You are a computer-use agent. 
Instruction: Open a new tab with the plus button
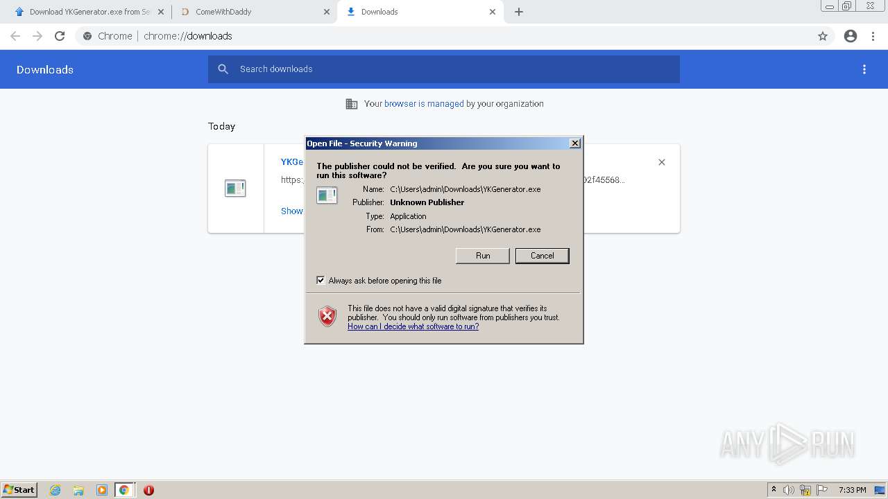point(519,12)
